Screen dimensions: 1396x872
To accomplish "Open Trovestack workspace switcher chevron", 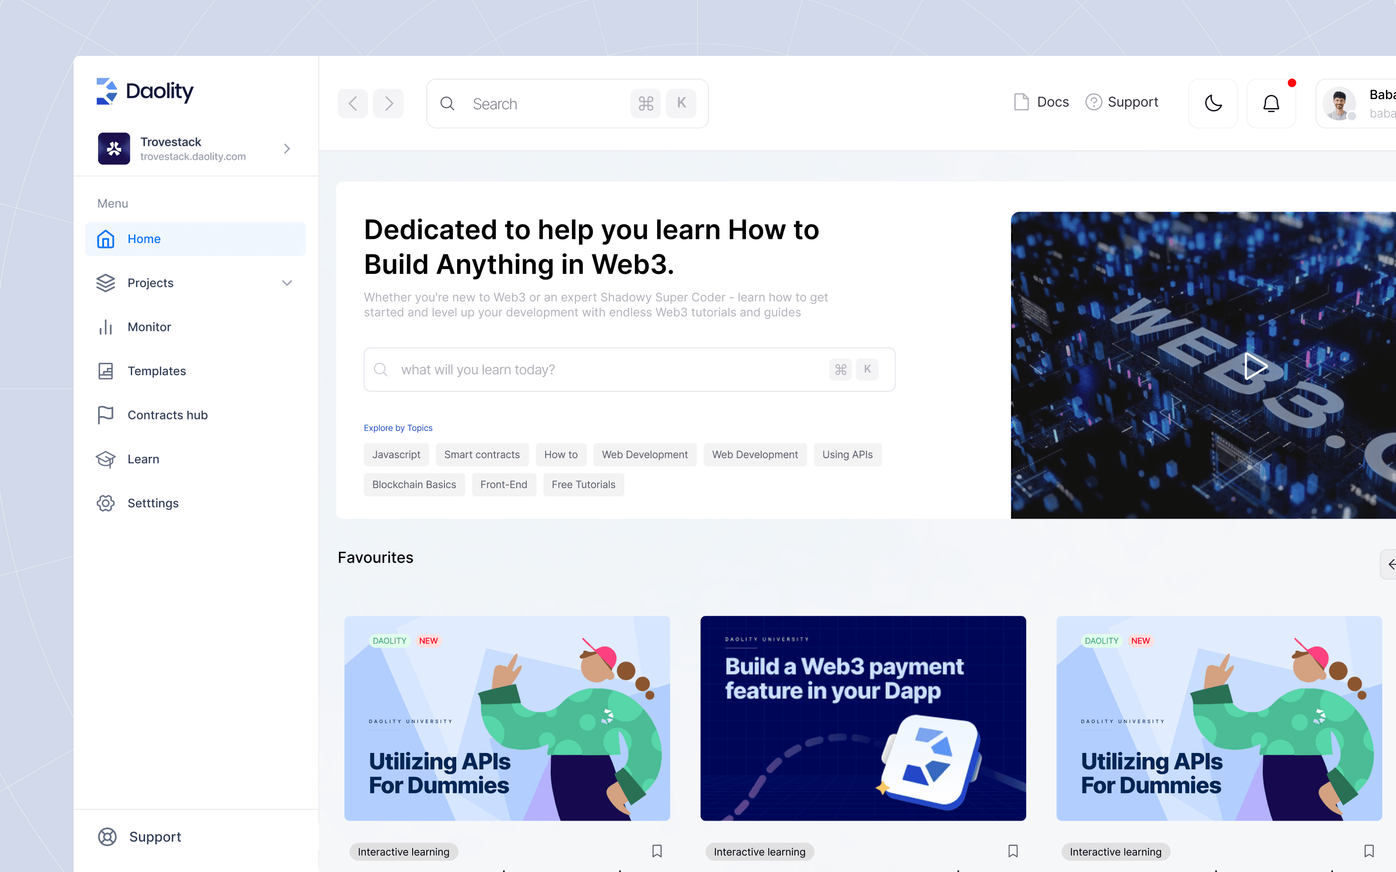I will pyautogui.click(x=287, y=149).
